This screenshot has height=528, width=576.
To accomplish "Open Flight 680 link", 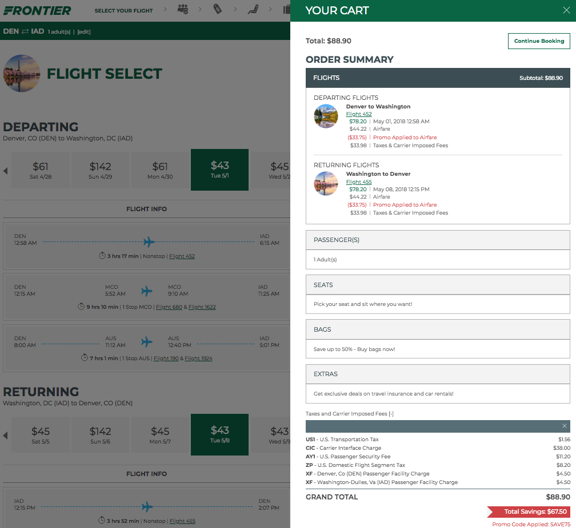I will point(169,307).
